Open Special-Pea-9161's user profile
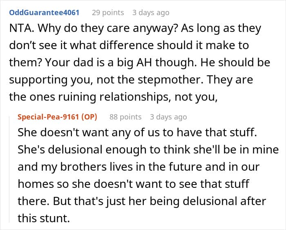Screen dimensions: 286x230 click(49, 117)
